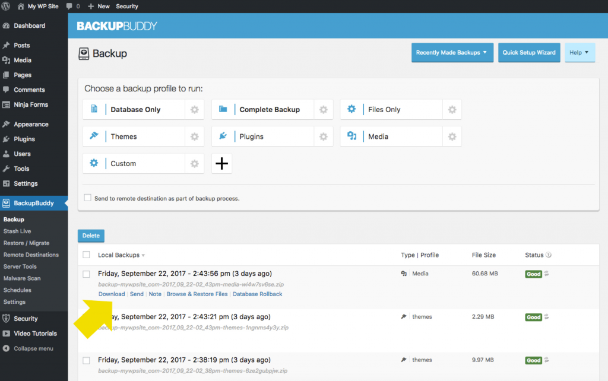The height and width of the screenshot is (381, 608).
Task: Click Media profile icon
Action: pos(351,136)
